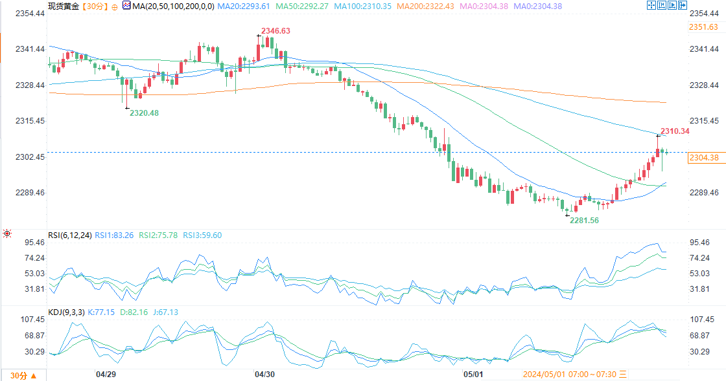
Task: Click the 2346.63 high price marker
Action: coord(276,31)
